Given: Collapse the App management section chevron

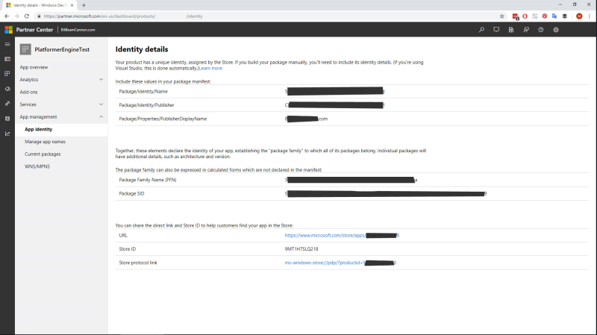Looking at the screenshot, I should click(101, 117).
